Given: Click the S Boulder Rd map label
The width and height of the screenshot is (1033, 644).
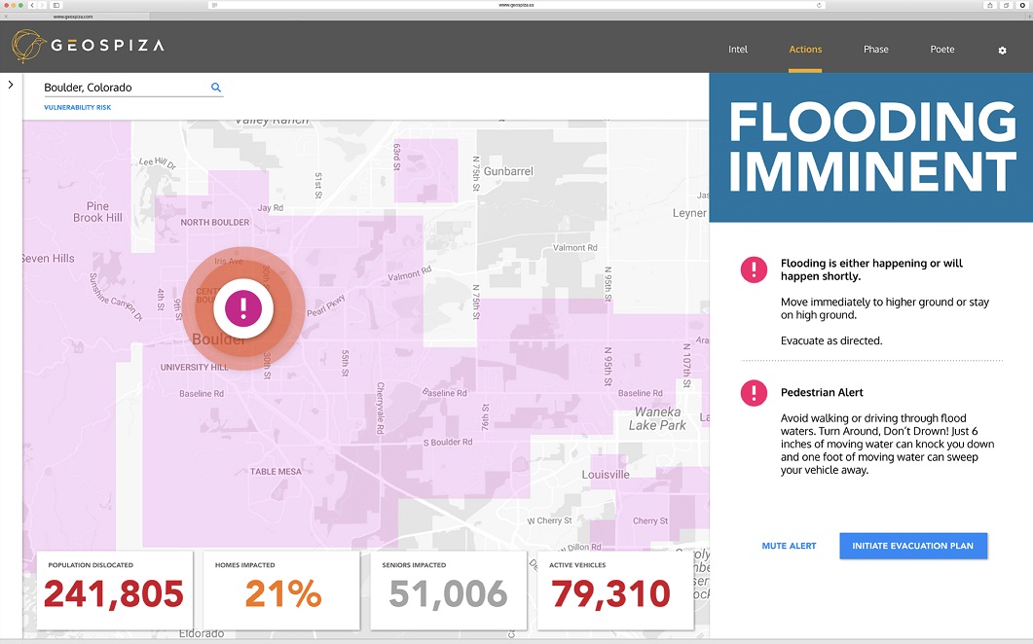Looking at the screenshot, I should pos(448,442).
